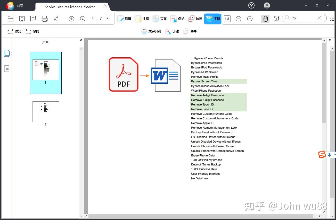Click 撤销 (Undo) button
The width and height of the screenshot is (336, 220).
(x=32, y=31)
